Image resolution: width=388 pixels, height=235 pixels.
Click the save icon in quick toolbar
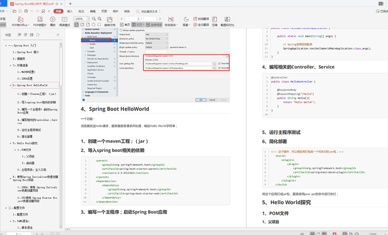(20, 11)
